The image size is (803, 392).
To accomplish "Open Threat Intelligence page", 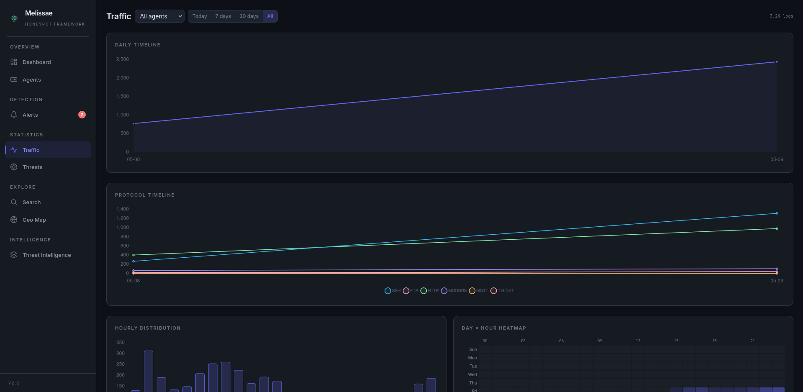I will pyautogui.click(x=48, y=255).
